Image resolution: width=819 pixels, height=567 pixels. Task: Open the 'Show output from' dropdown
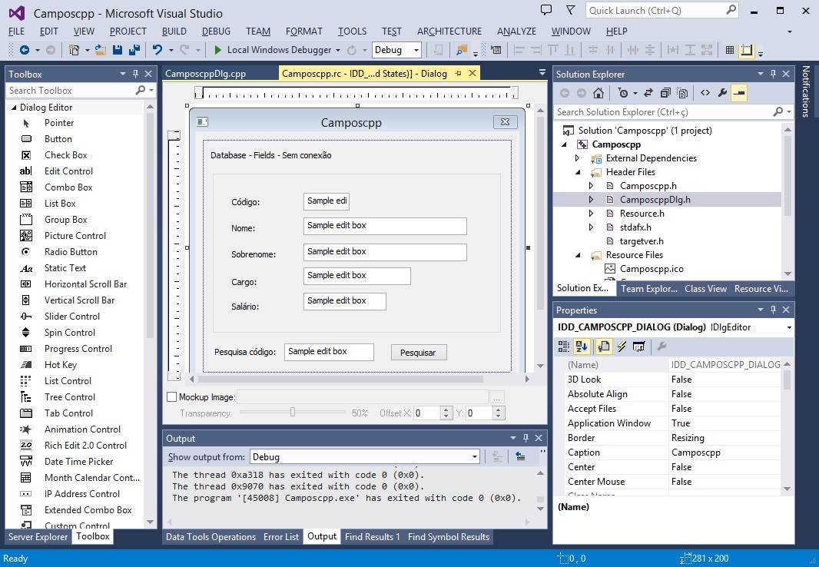click(473, 457)
